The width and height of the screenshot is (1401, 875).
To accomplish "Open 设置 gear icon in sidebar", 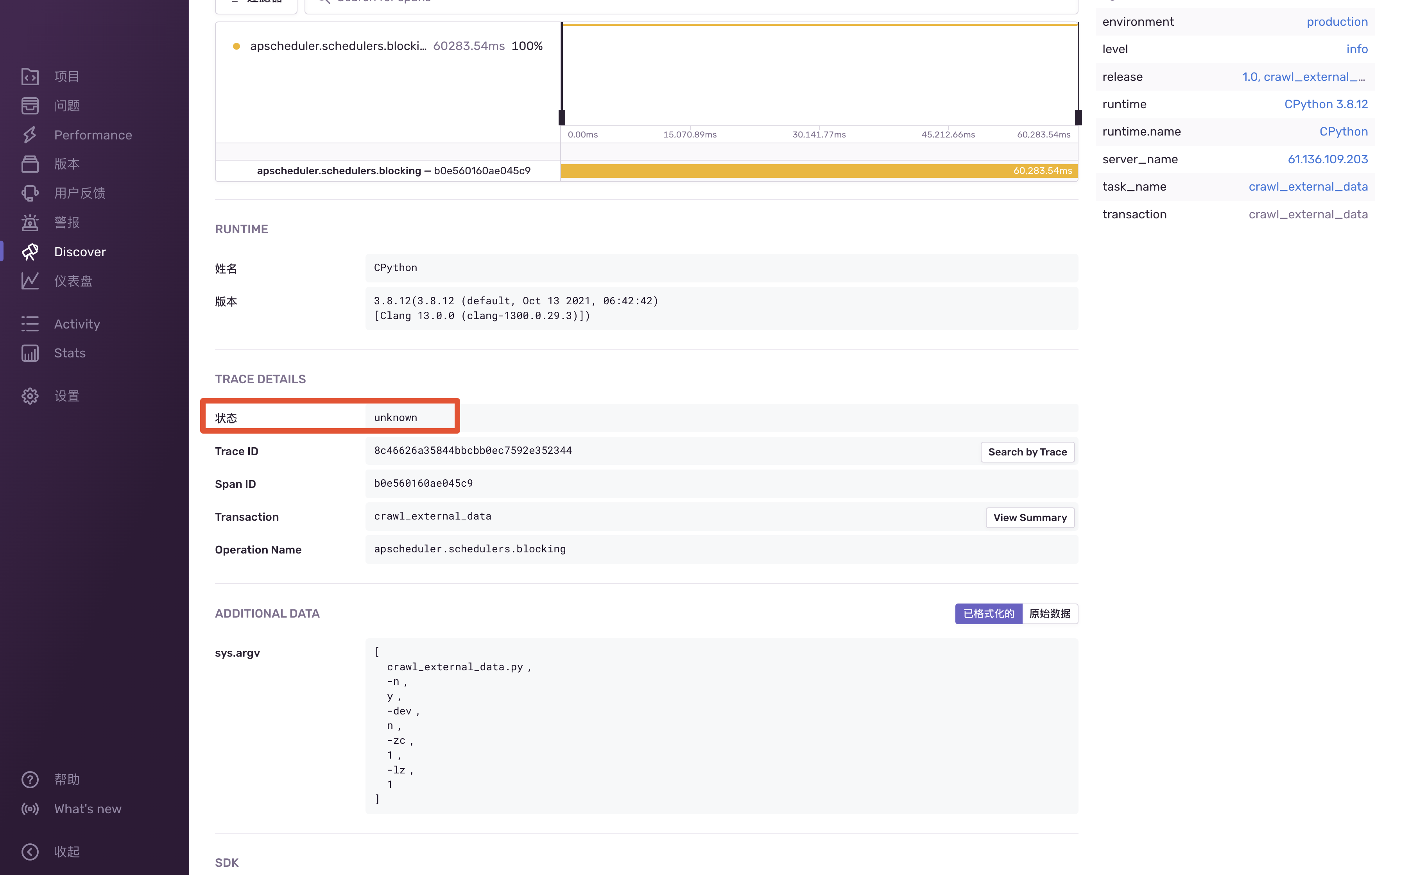I will pos(30,396).
